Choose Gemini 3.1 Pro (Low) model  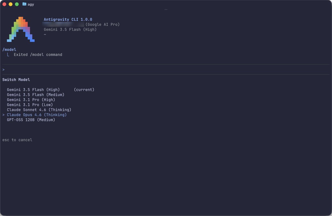(30, 105)
